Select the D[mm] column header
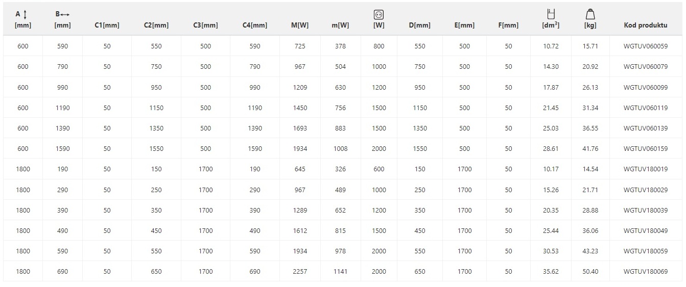 click(x=419, y=25)
